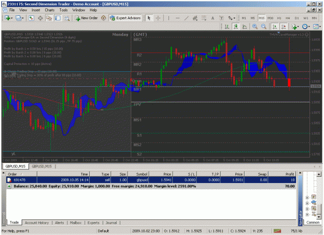Switch chart to H4 timeframe

point(288,18)
